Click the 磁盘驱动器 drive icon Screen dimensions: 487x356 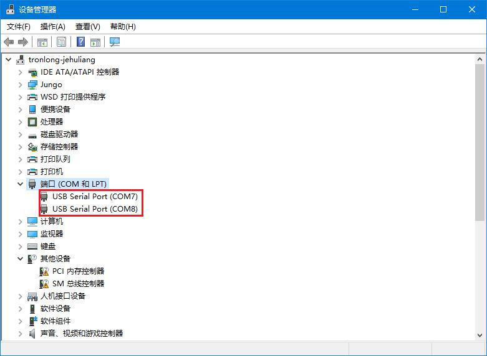[32, 136]
